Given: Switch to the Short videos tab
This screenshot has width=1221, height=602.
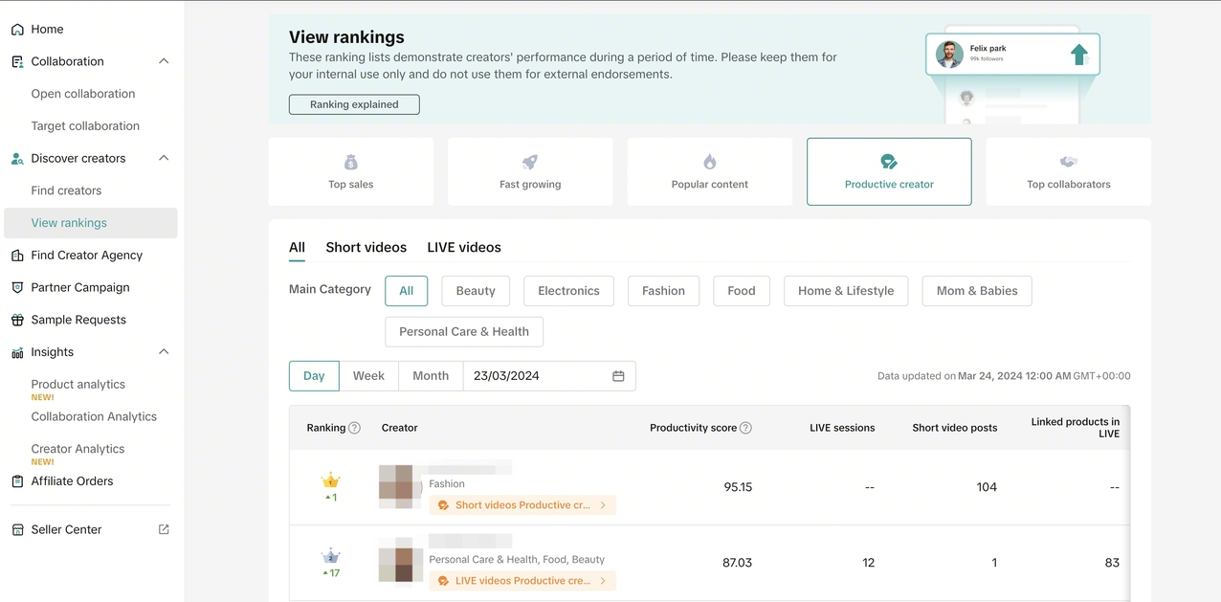Looking at the screenshot, I should (366, 248).
